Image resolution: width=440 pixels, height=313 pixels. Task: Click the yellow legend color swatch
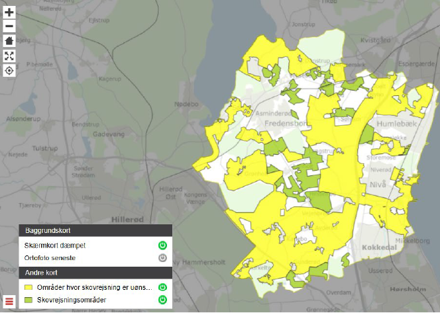pos(28,288)
